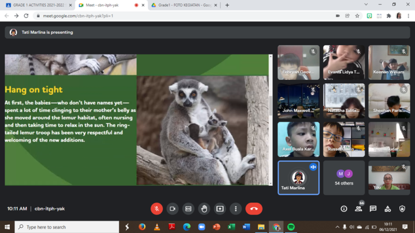Open host controls shield icon
The image size is (415, 233).
pyautogui.click(x=402, y=209)
